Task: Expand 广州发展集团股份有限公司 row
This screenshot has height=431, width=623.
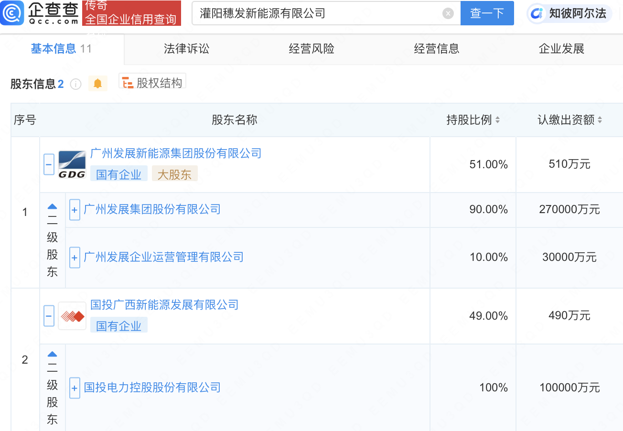Action: (x=75, y=210)
